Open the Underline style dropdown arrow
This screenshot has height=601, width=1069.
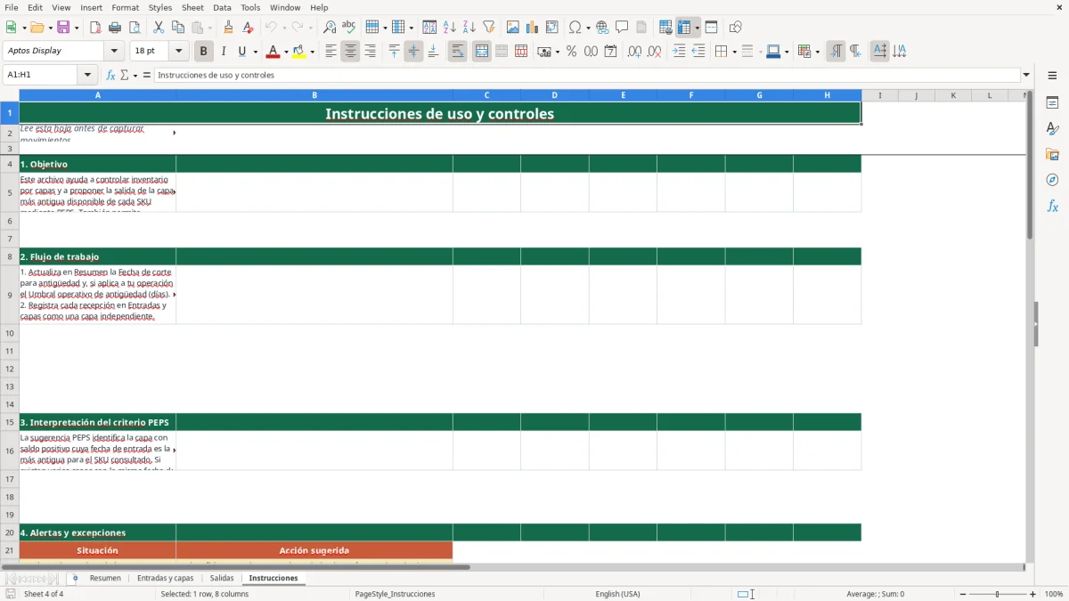255,52
